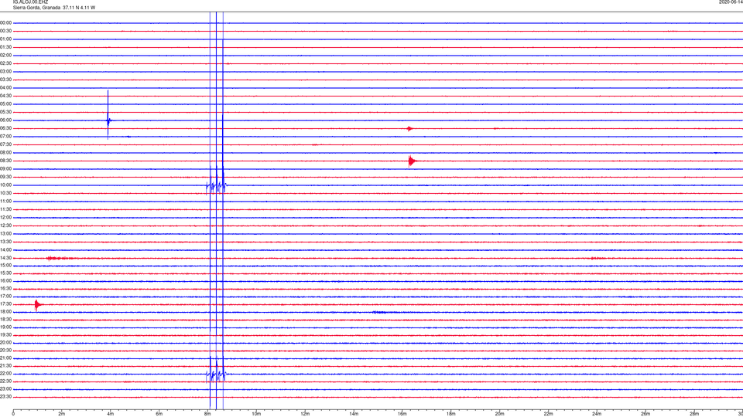Click the 21:00 trace time label

[x=5, y=358]
